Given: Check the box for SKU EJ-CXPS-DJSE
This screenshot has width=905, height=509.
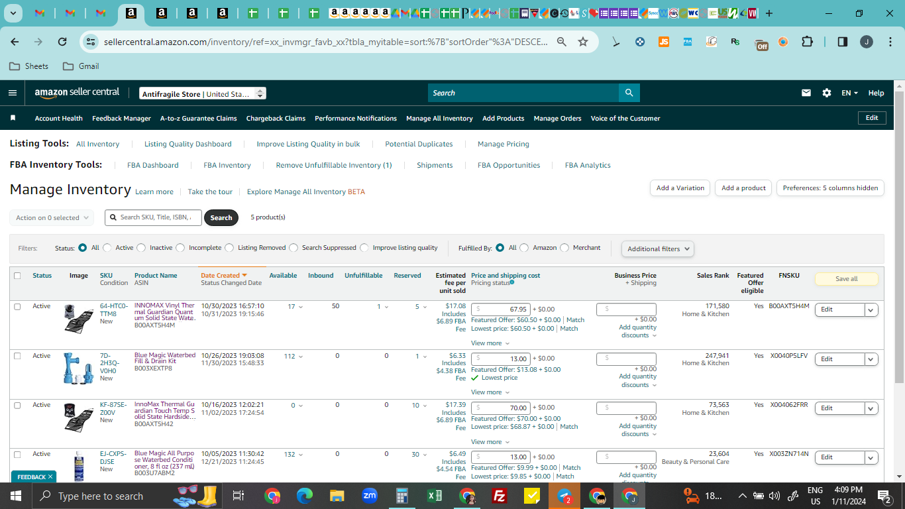Looking at the screenshot, I should (x=17, y=455).
